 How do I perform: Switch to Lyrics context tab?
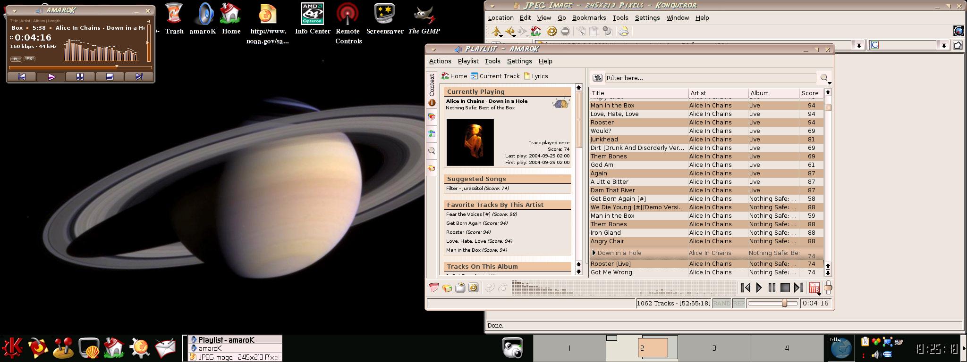tap(536, 76)
